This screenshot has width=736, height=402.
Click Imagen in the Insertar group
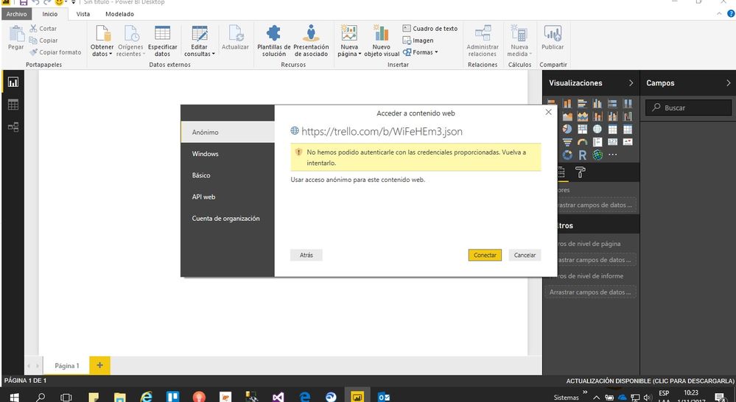pyautogui.click(x=418, y=40)
